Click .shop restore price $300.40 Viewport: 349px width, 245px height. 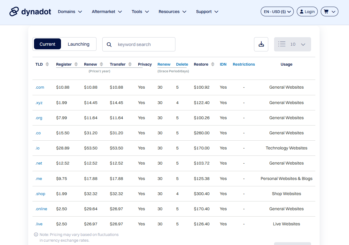pyautogui.click(x=202, y=194)
